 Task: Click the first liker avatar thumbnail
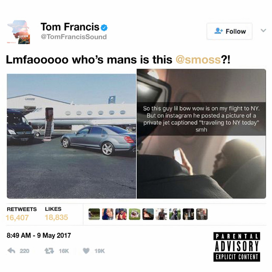[x=94, y=214]
